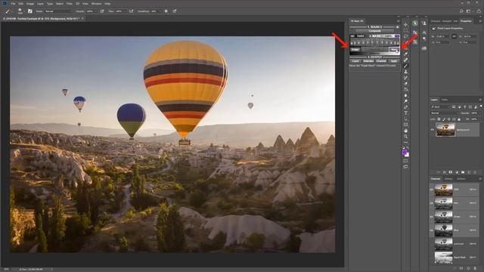Viewport: 484px width, 272px height.
Task: Click the Delete layer trash icon
Action: tap(475, 172)
